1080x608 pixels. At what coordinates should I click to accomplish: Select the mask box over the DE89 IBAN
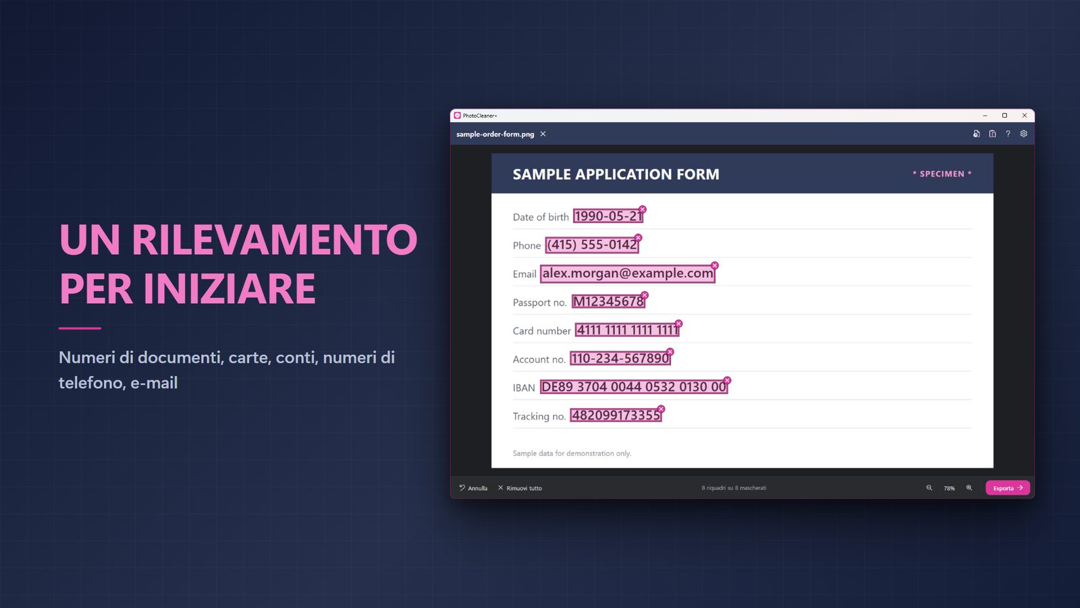tap(634, 386)
